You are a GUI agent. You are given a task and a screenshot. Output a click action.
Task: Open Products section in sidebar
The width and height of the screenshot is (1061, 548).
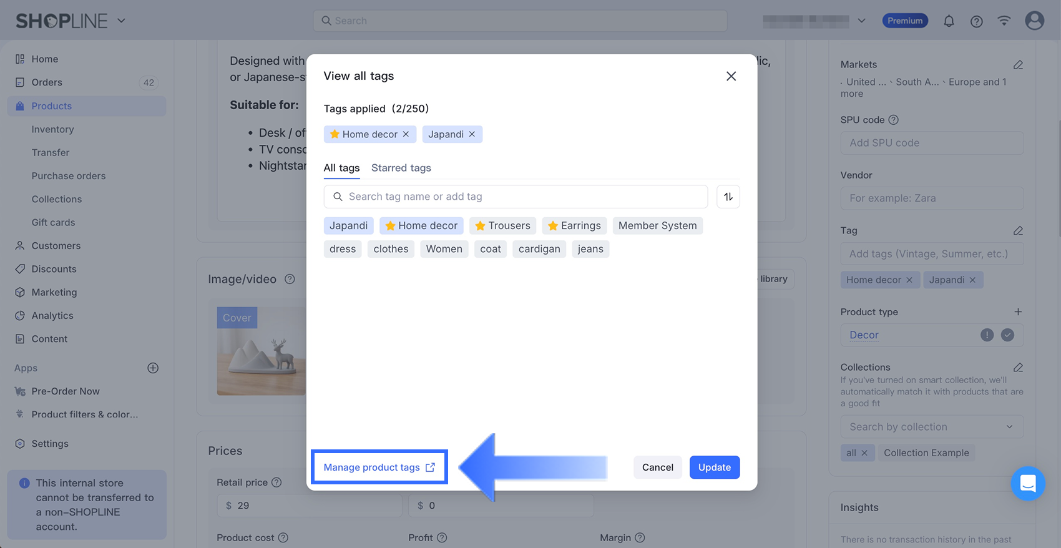click(x=87, y=106)
